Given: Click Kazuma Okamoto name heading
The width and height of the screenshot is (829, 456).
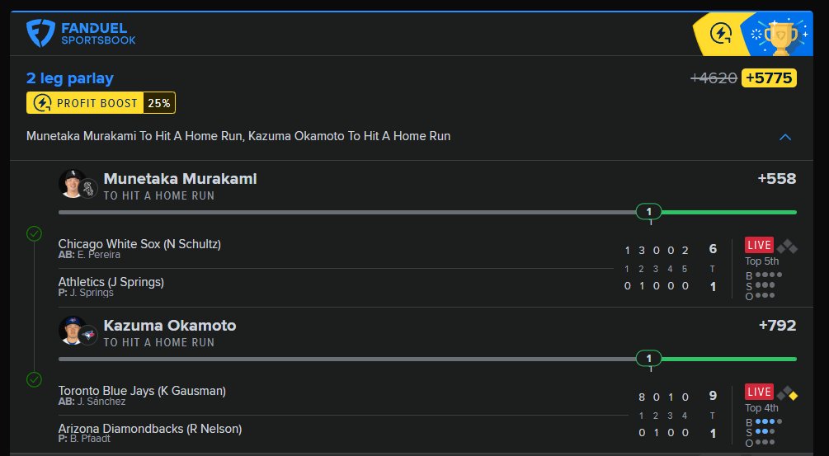Looking at the screenshot, I should (x=170, y=326).
